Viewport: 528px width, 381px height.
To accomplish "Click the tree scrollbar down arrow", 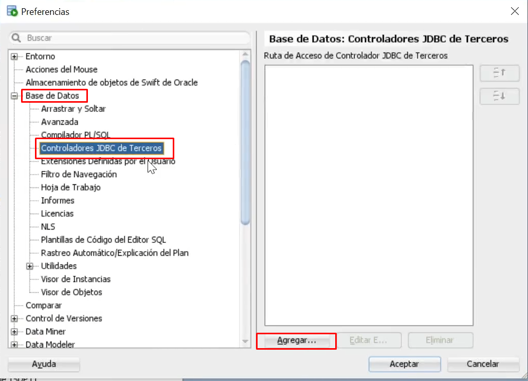I will pos(245,341).
